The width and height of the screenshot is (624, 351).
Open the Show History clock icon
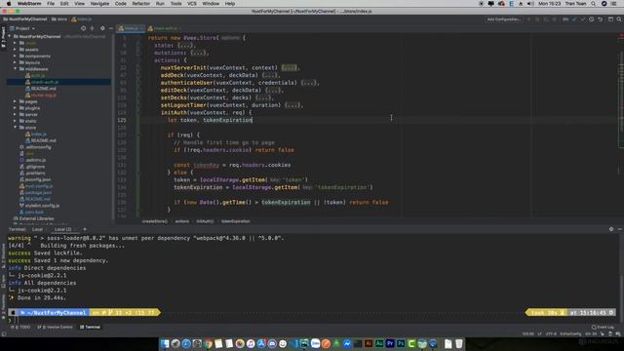tap(592, 19)
